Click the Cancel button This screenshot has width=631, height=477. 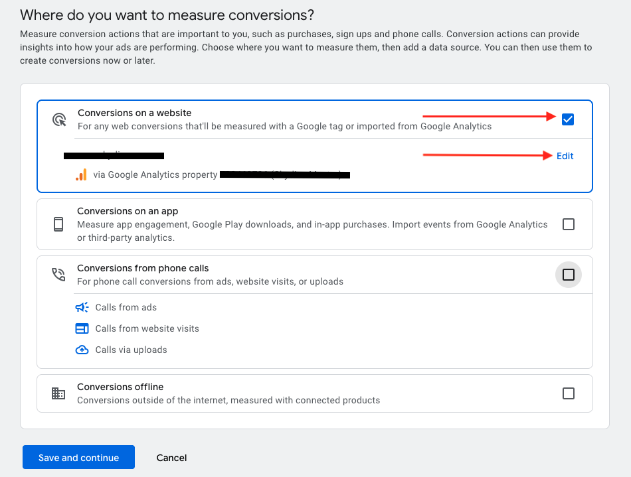coord(171,458)
